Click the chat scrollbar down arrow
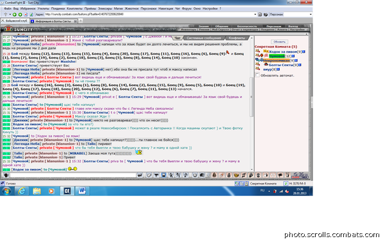385x241 pixels. click(x=252, y=170)
